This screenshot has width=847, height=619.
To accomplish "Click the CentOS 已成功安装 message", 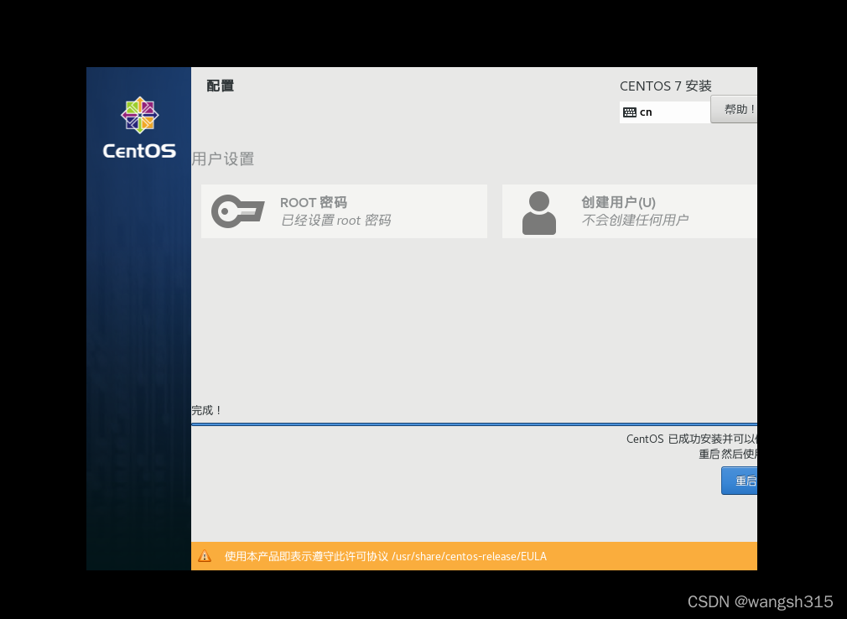I will point(691,440).
